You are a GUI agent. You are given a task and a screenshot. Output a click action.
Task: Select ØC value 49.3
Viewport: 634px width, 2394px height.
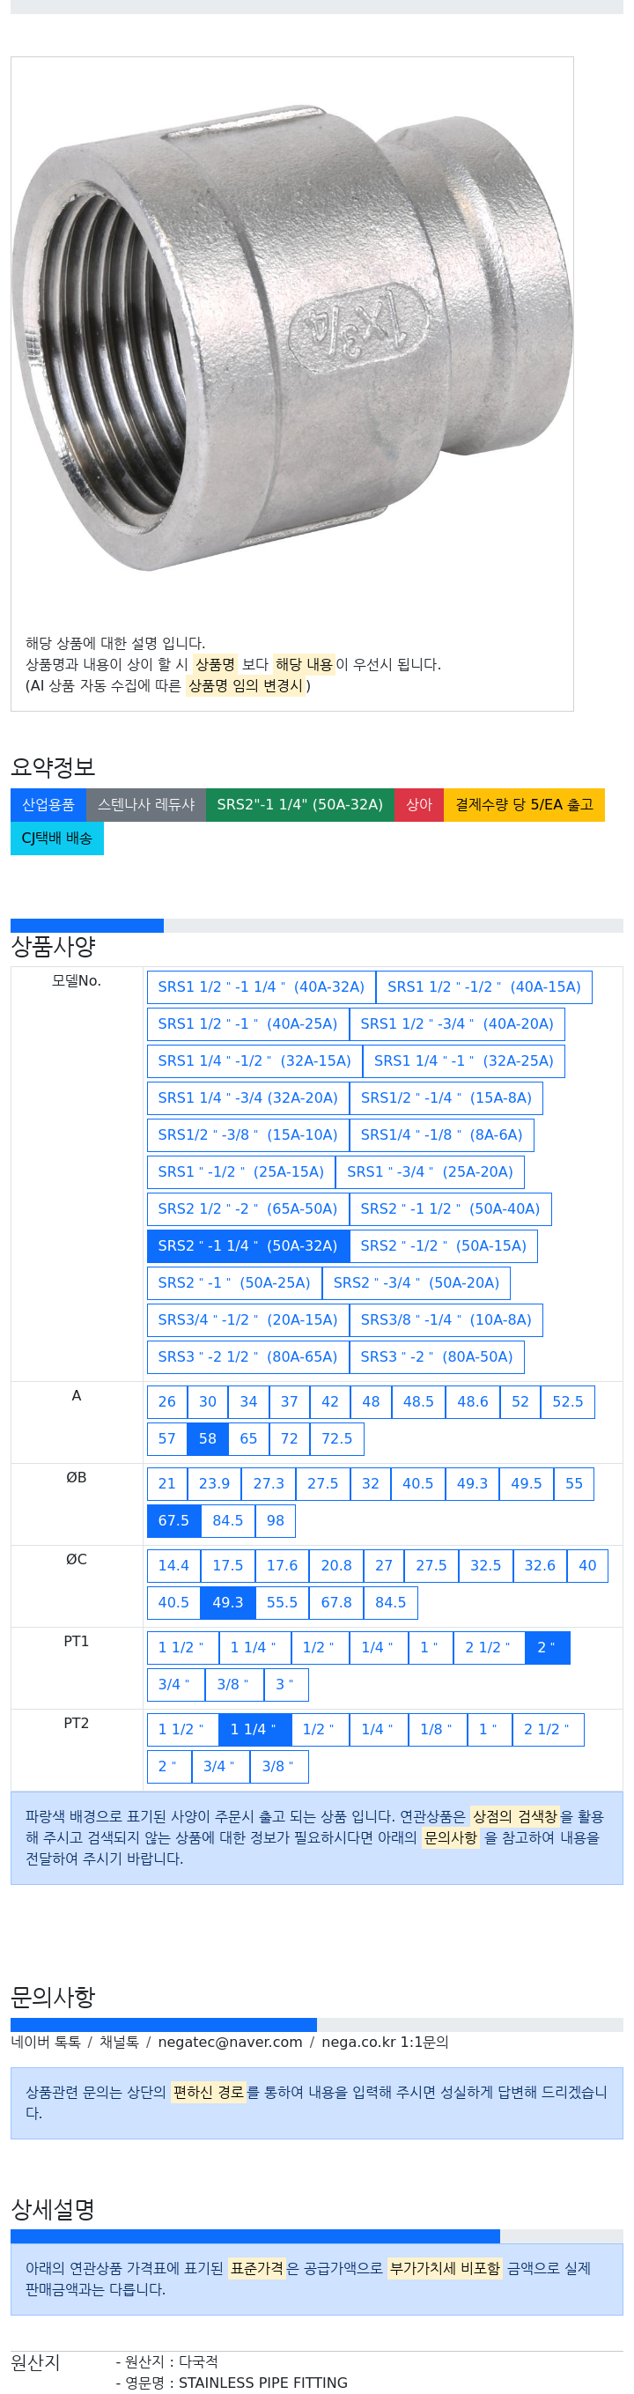click(228, 1601)
